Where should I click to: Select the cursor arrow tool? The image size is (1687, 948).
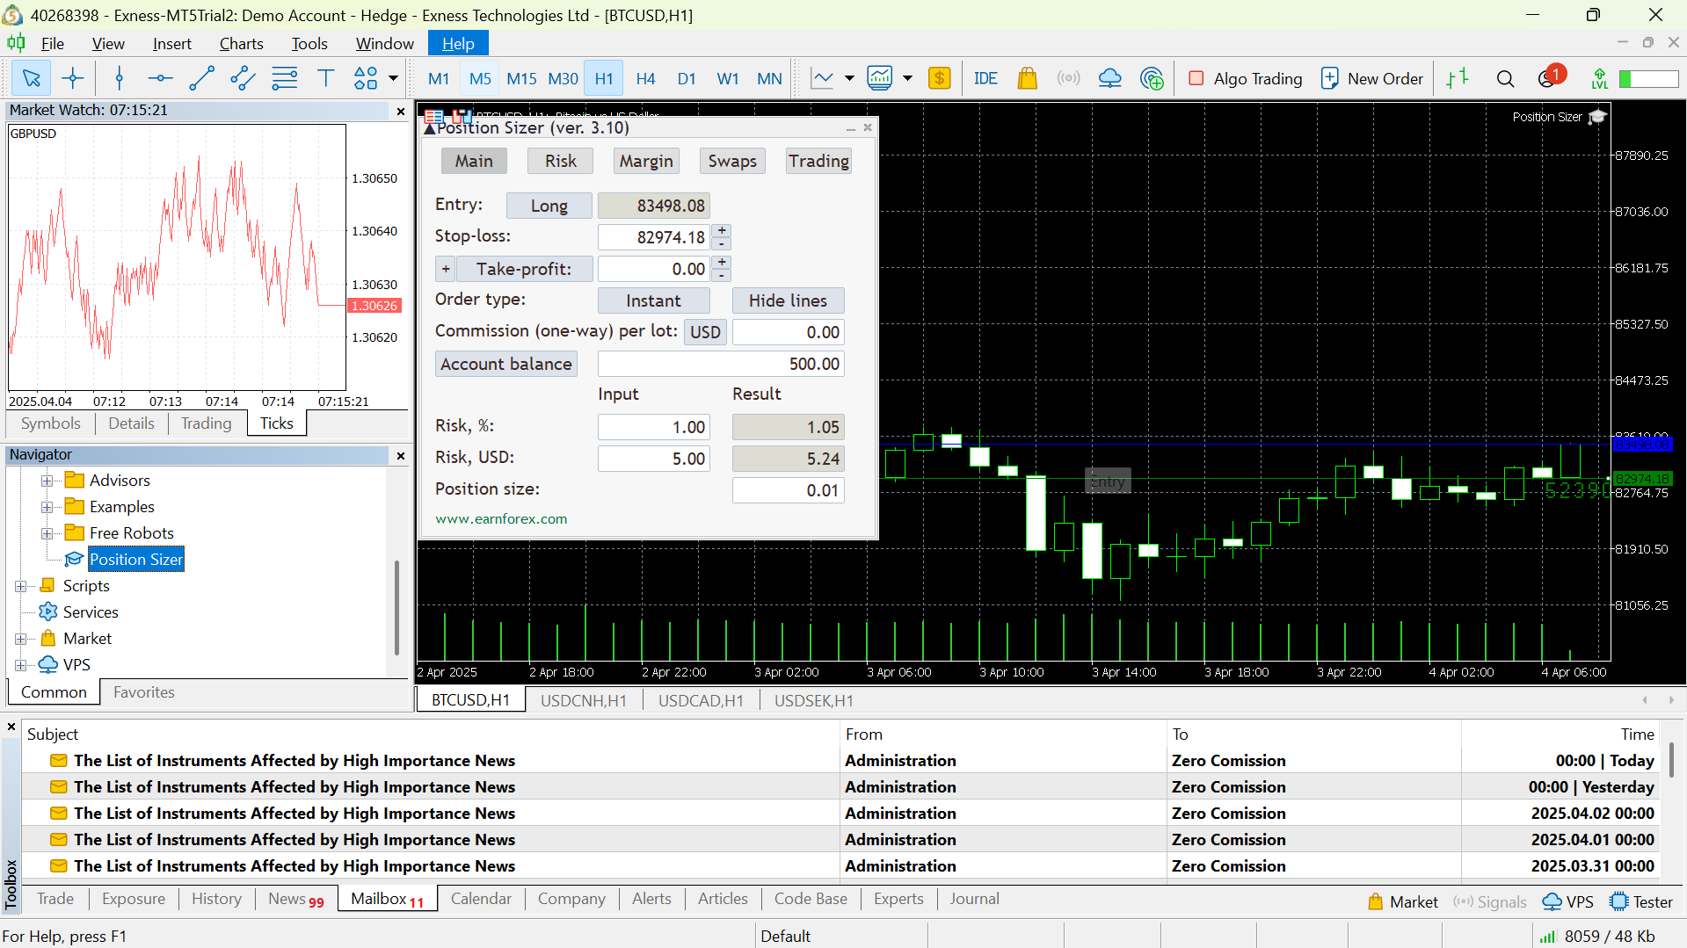tap(31, 79)
